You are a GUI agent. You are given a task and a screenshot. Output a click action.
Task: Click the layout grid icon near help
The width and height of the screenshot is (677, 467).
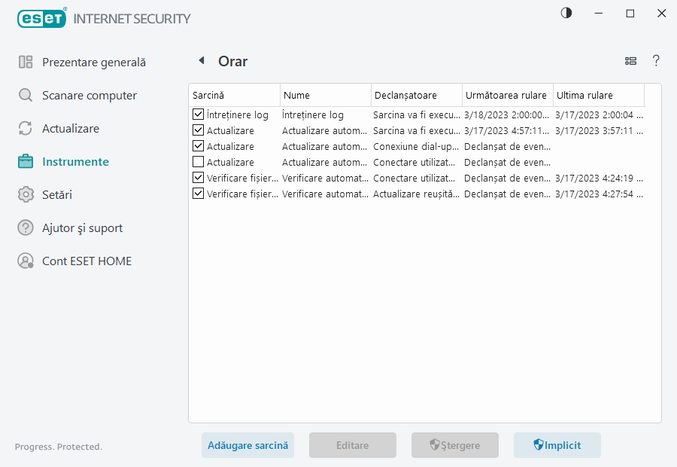(x=630, y=60)
